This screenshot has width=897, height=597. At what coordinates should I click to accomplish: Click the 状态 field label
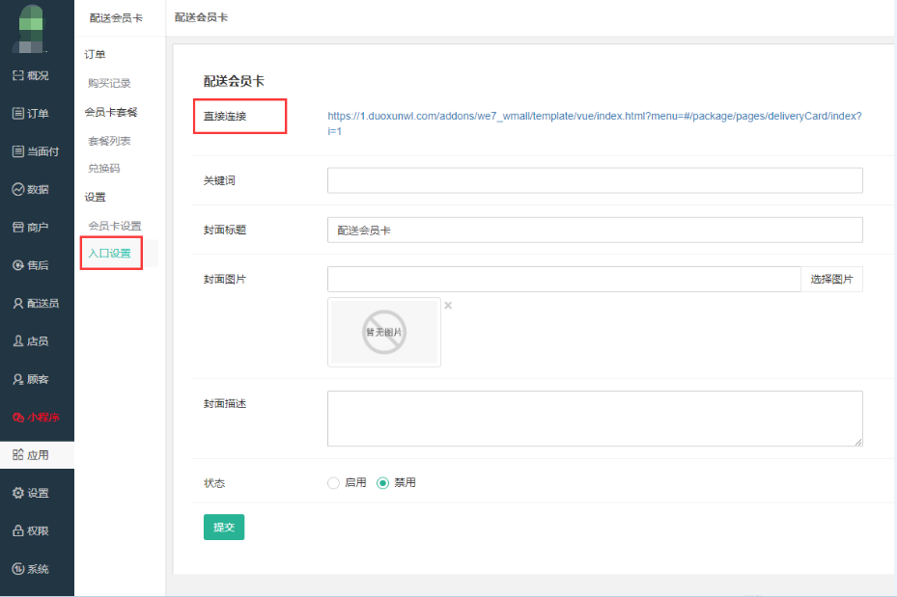coord(214,483)
